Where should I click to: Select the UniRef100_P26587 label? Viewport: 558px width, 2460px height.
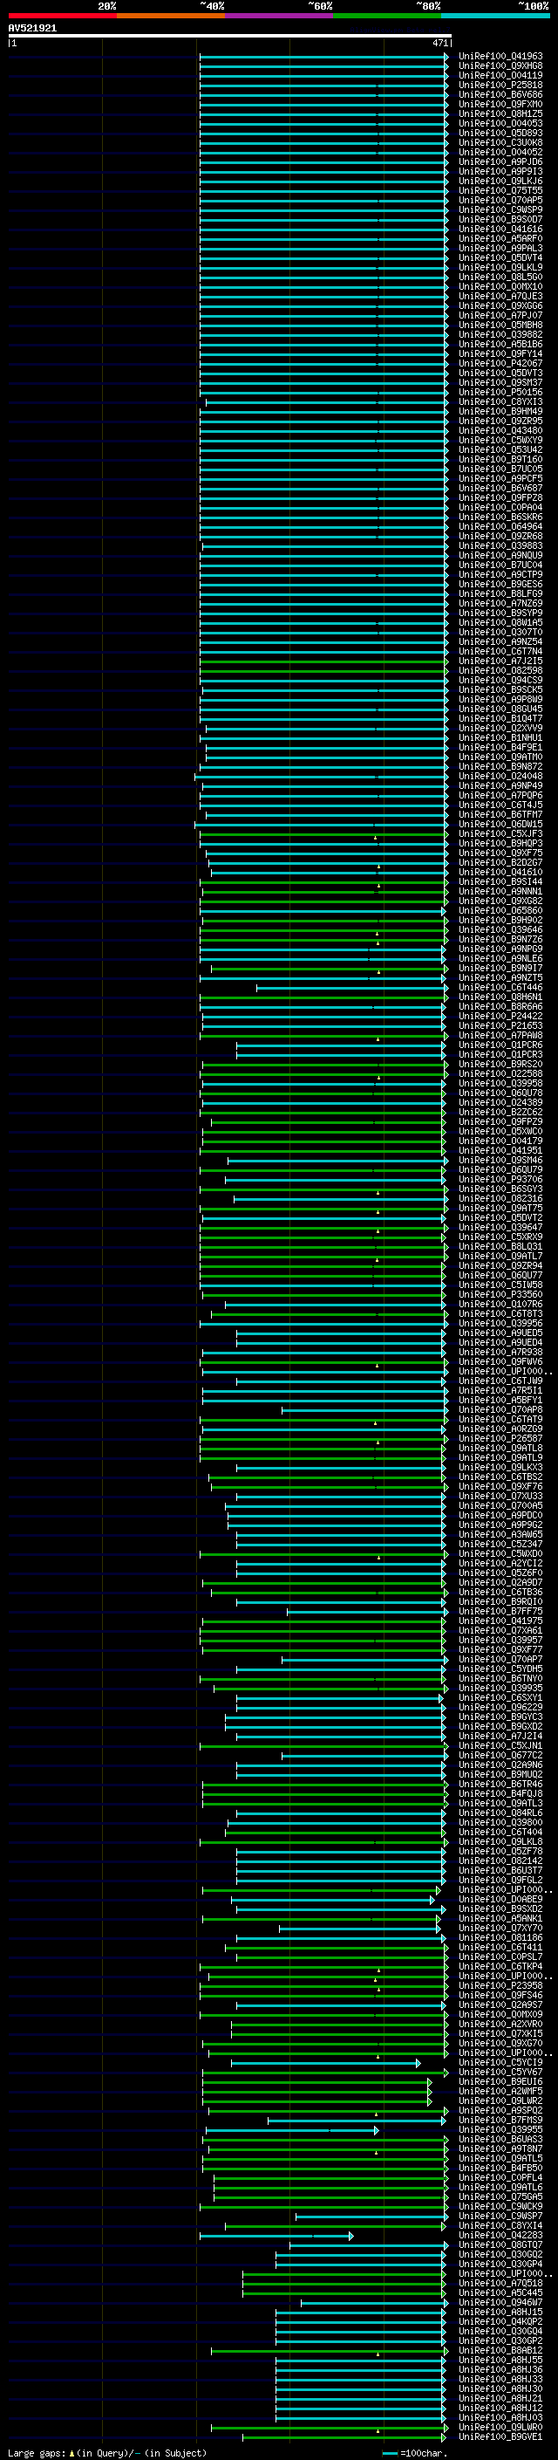[x=500, y=1439]
